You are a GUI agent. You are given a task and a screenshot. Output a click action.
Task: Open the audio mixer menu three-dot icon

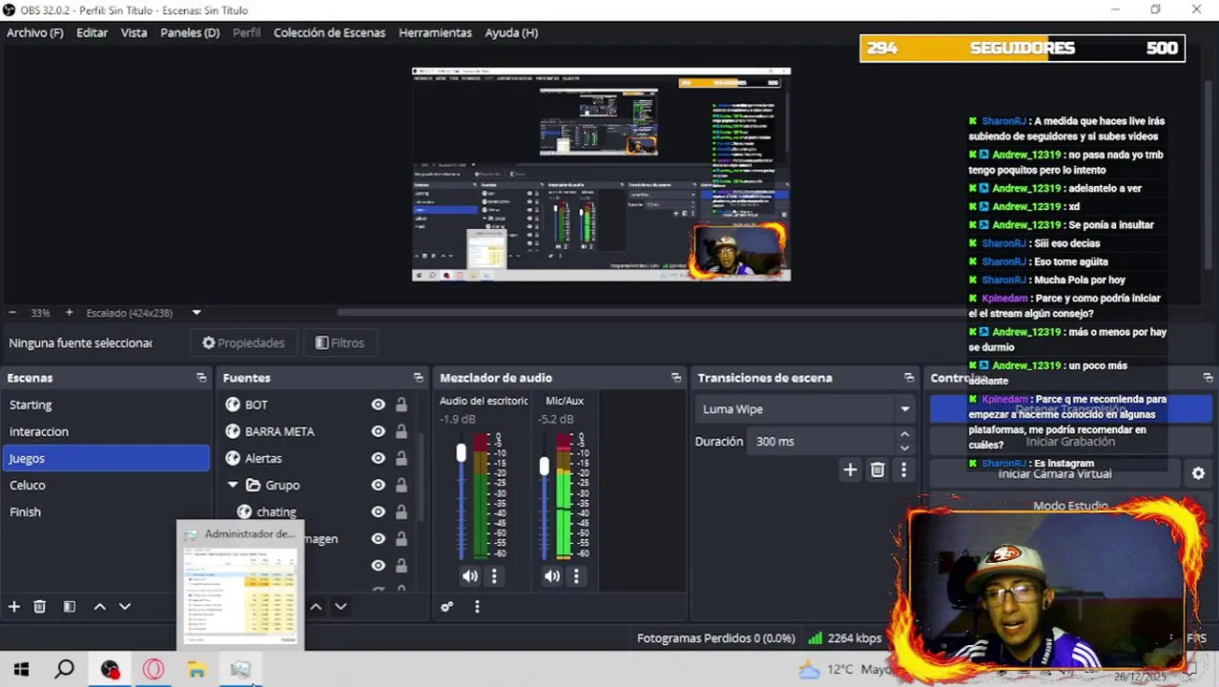point(477,607)
